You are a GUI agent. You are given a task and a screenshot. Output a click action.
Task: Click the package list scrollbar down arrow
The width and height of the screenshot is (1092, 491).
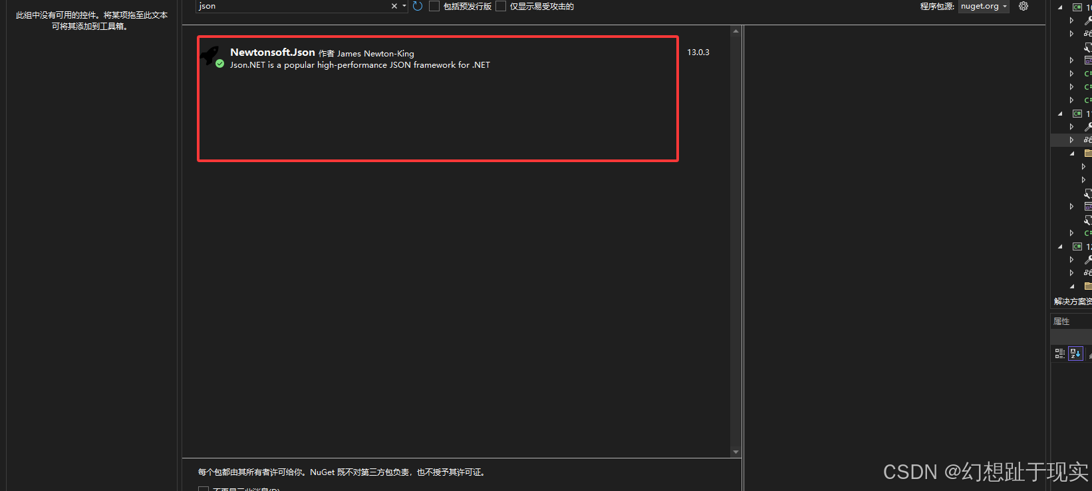[x=736, y=452]
